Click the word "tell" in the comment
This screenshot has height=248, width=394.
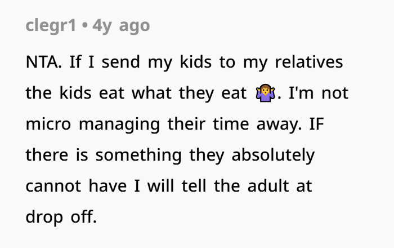[194, 186]
